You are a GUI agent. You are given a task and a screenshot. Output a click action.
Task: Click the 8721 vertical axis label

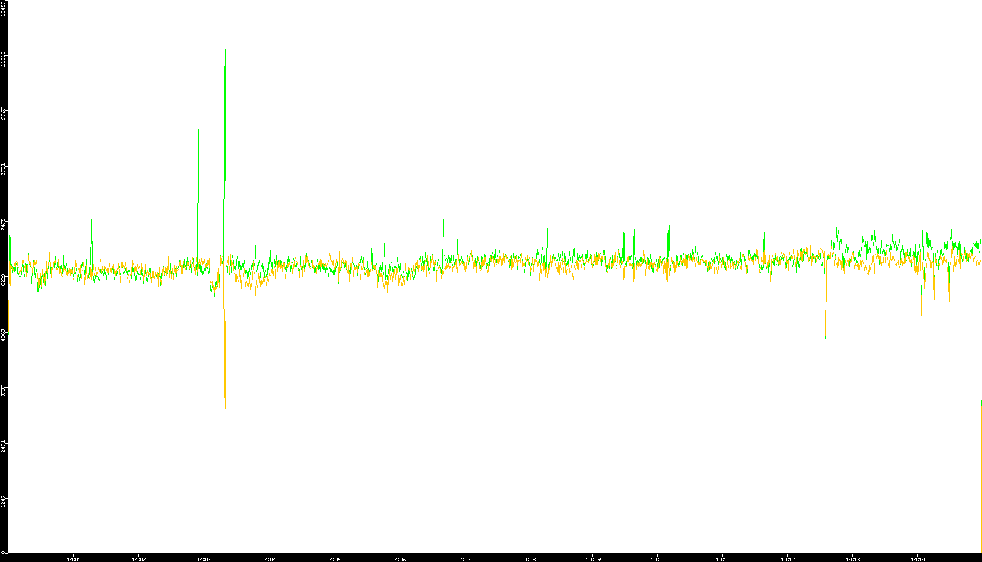(3, 169)
